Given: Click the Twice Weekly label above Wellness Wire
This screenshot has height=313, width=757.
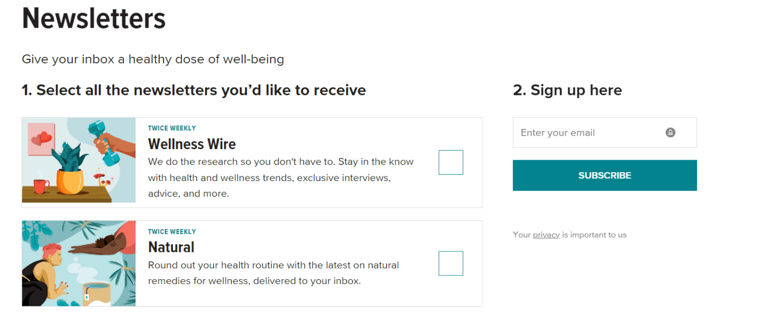Looking at the screenshot, I should coord(172,128).
